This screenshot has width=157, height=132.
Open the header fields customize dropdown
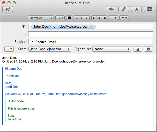[x=9, y=49]
